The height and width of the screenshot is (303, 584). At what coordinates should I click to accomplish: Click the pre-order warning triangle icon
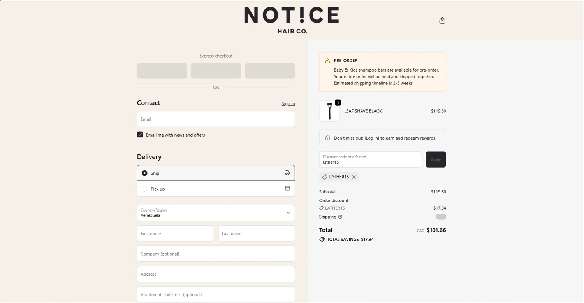pos(327,61)
